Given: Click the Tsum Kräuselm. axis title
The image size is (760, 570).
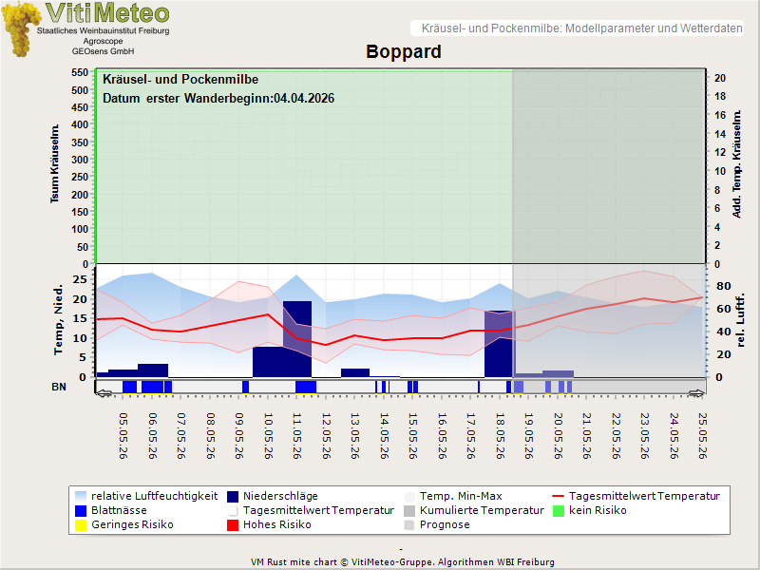Looking at the screenshot, I should tap(54, 163).
